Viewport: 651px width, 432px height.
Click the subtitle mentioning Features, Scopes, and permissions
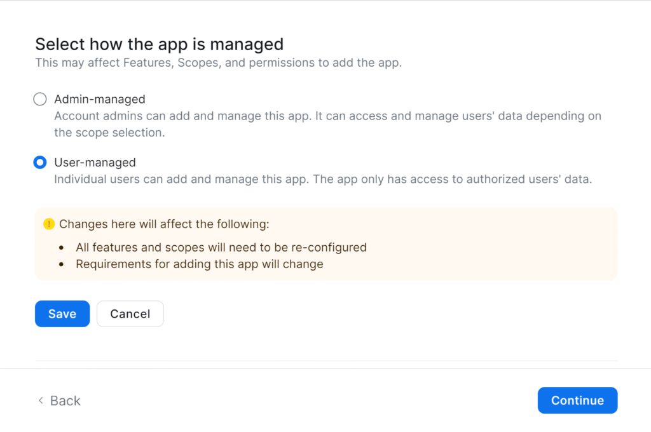[218, 63]
